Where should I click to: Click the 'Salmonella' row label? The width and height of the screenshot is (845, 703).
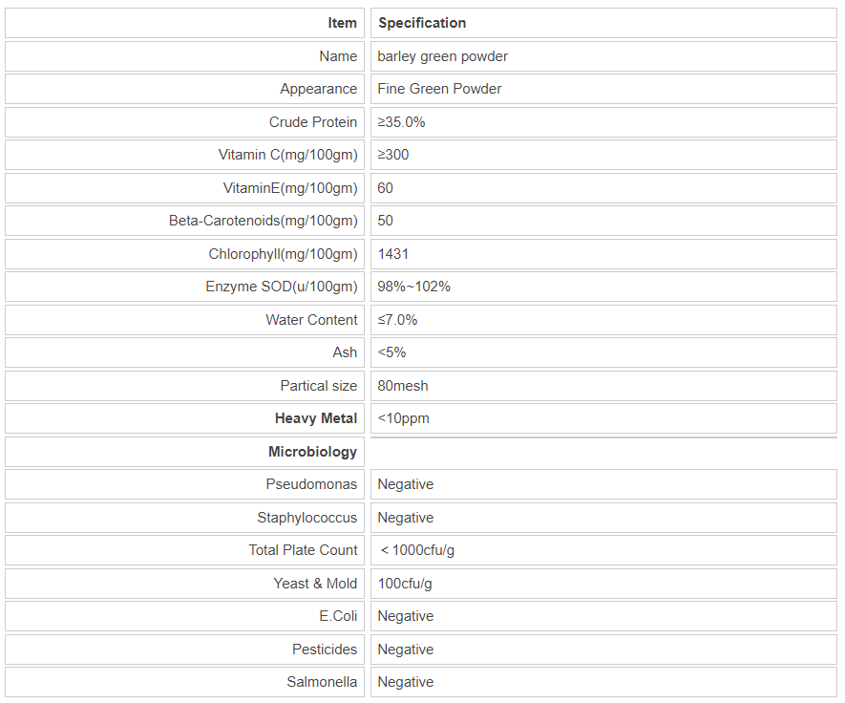tap(322, 682)
